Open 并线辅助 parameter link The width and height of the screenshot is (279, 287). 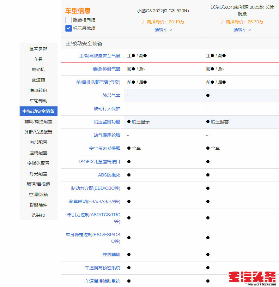[112, 254]
